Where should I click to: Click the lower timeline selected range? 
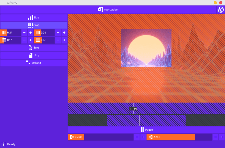(x=146, y=120)
